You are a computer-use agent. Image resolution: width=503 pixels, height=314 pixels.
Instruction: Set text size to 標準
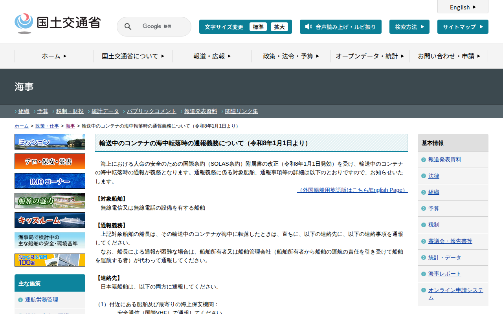coord(258,27)
